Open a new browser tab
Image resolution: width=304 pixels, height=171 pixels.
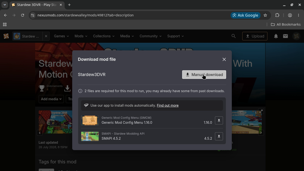pyautogui.click(x=69, y=5)
